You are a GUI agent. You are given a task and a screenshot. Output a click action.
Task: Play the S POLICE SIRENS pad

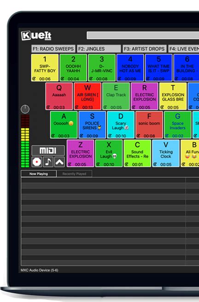point(92,125)
